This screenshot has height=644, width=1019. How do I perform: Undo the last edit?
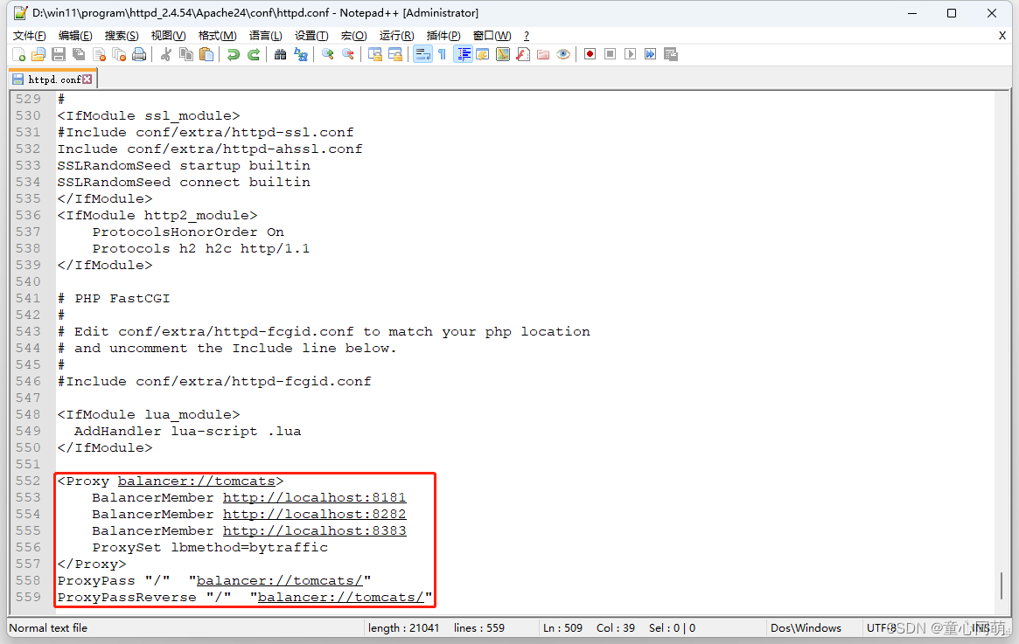[x=233, y=53]
